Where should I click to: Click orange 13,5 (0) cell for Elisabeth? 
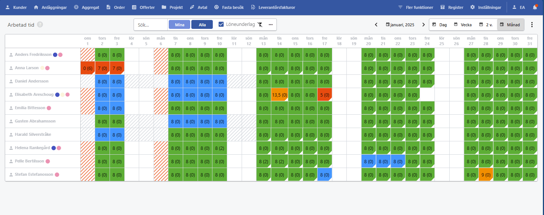click(x=279, y=95)
